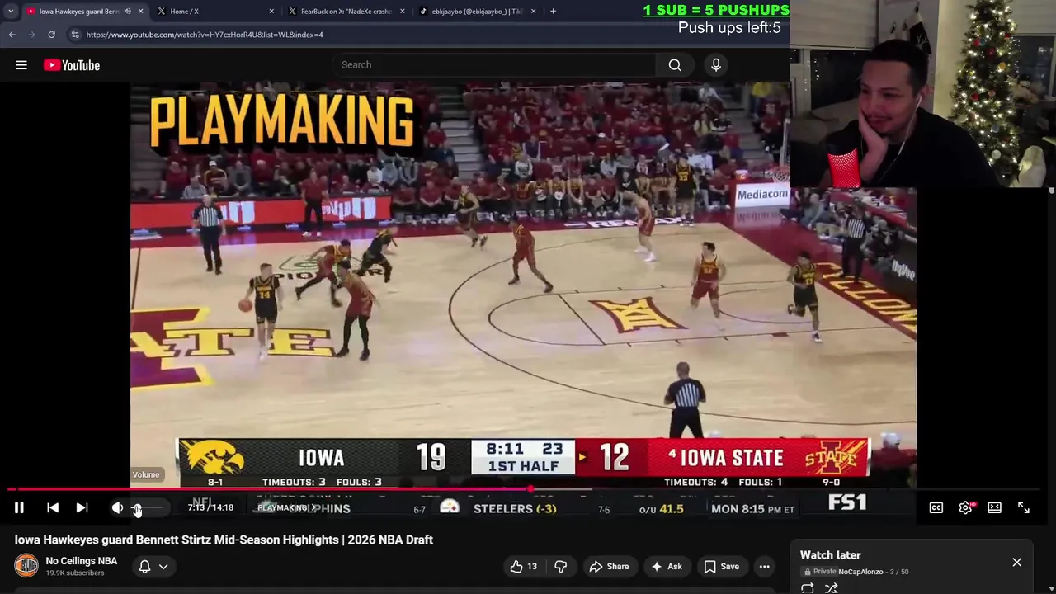Toggle shuffle playlist in Watch later
1056x594 pixels.
[x=832, y=588]
